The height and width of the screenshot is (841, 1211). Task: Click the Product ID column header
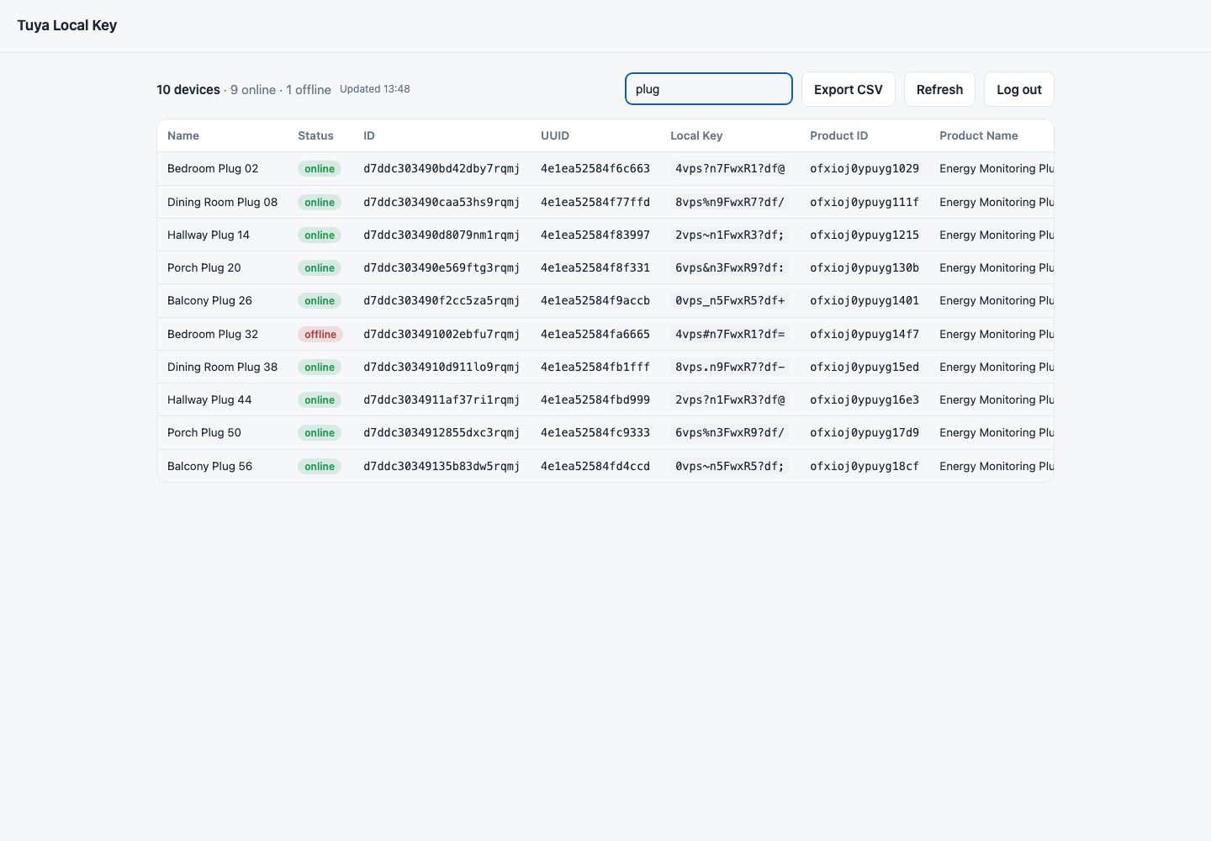pos(838,135)
